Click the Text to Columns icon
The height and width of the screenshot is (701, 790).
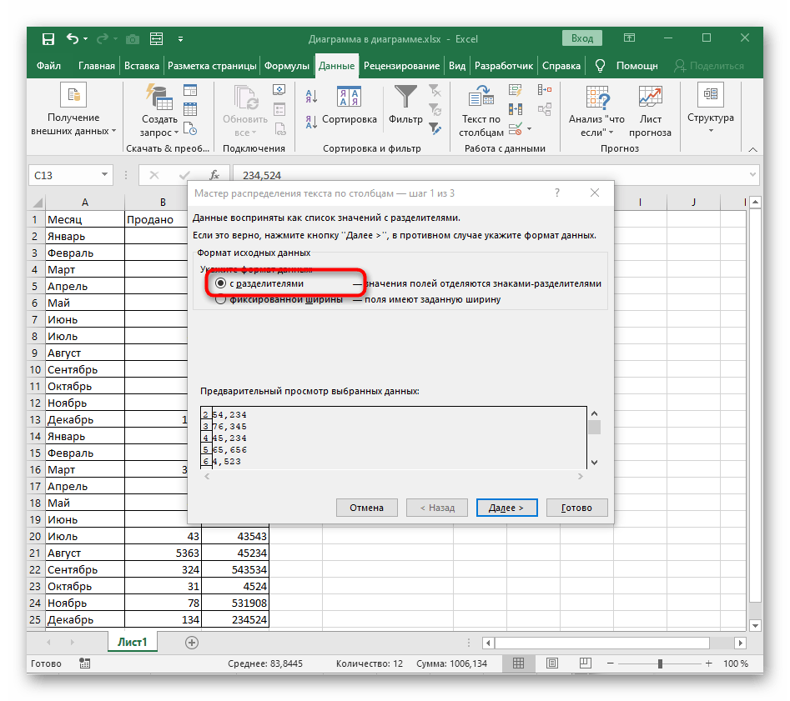(x=481, y=98)
